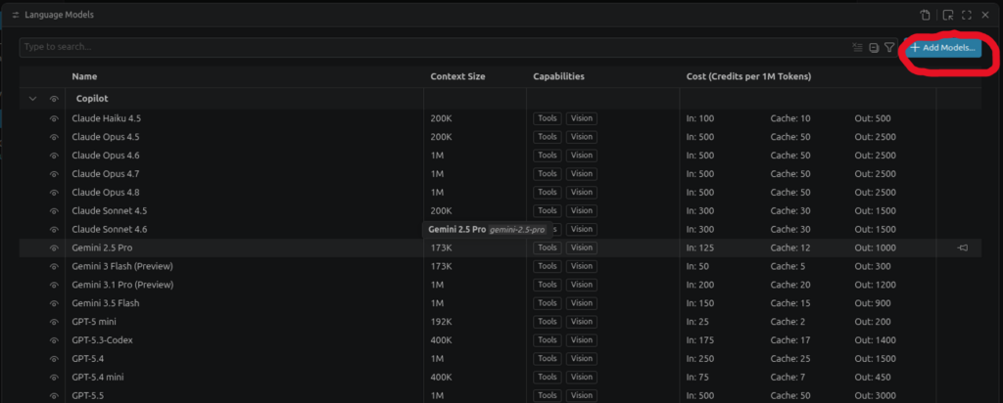Toggle the eye icon for Claude Opus 4.6
Viewport: 1003px width, 403px height.
point(55,156)
